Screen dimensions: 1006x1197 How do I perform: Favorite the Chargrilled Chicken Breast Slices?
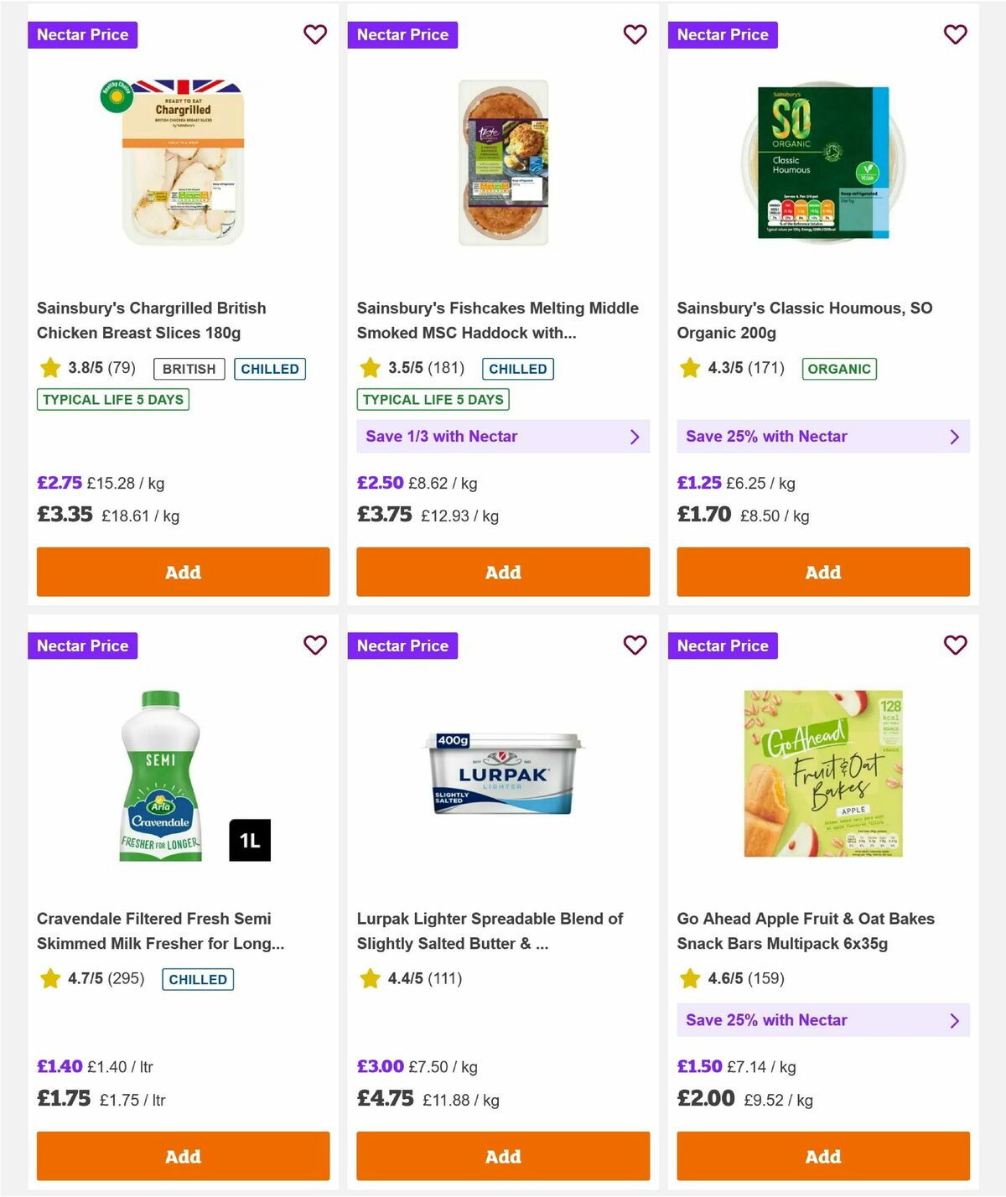(315, 34)
